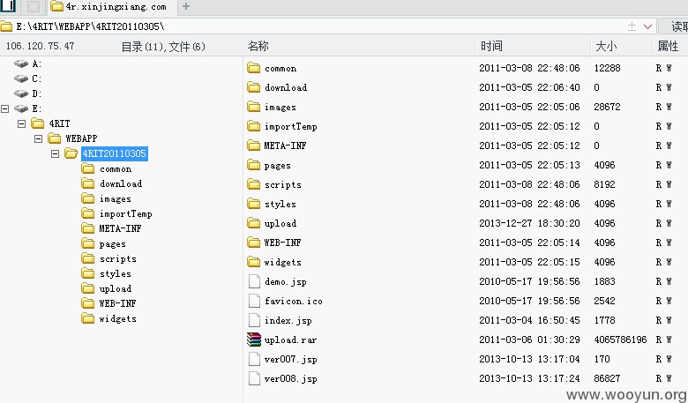Screen dimensions: 688x403
Task: Open the path history dropdown arrow
Action: [647, 26]
